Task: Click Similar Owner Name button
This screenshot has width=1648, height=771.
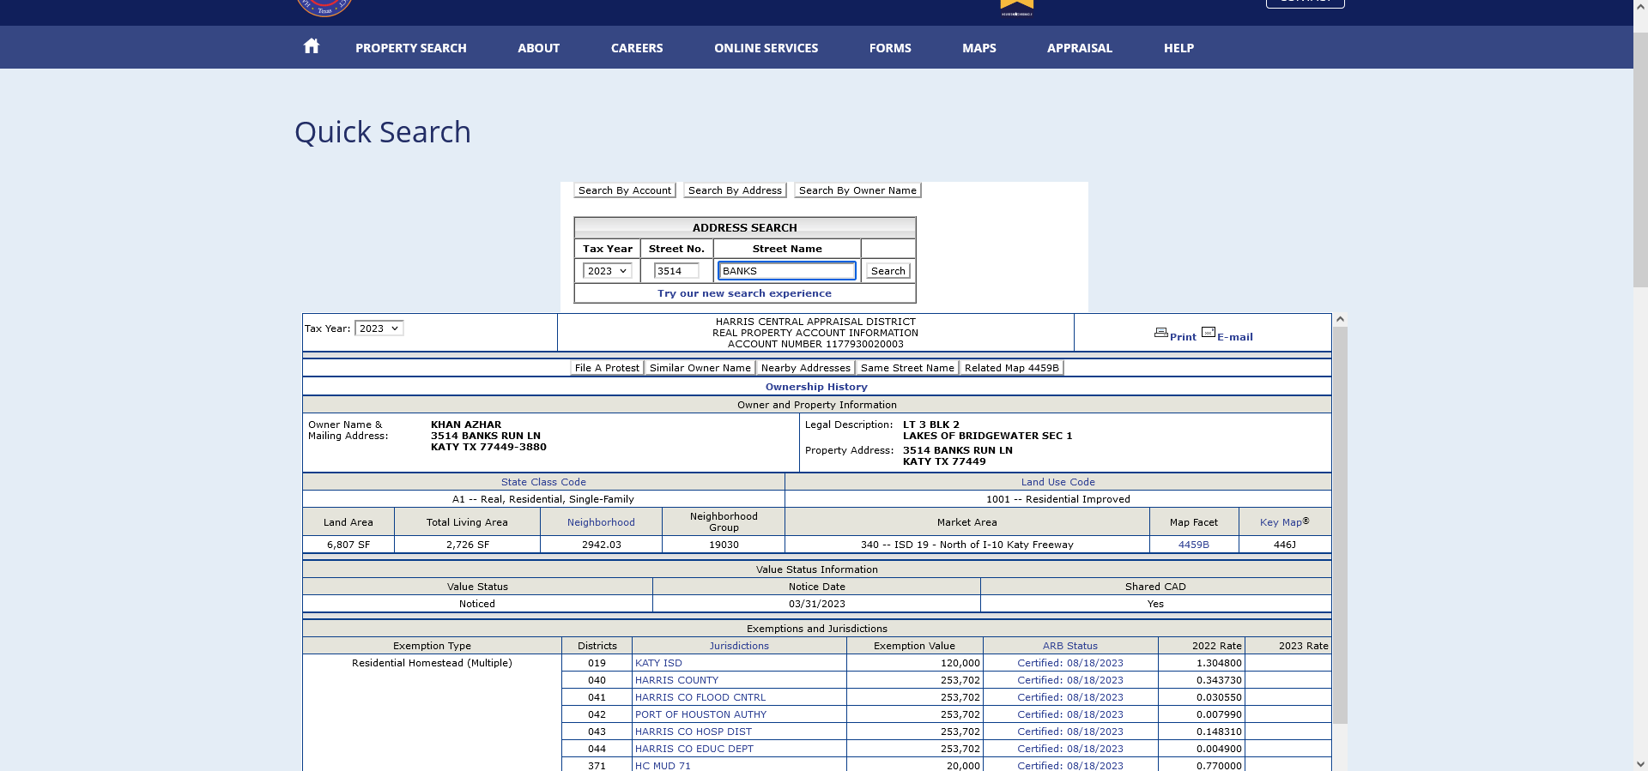Action: coord(700,368)
